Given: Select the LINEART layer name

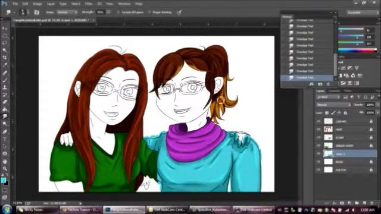Looking at the screenshot, I should (x=341, y=121).
